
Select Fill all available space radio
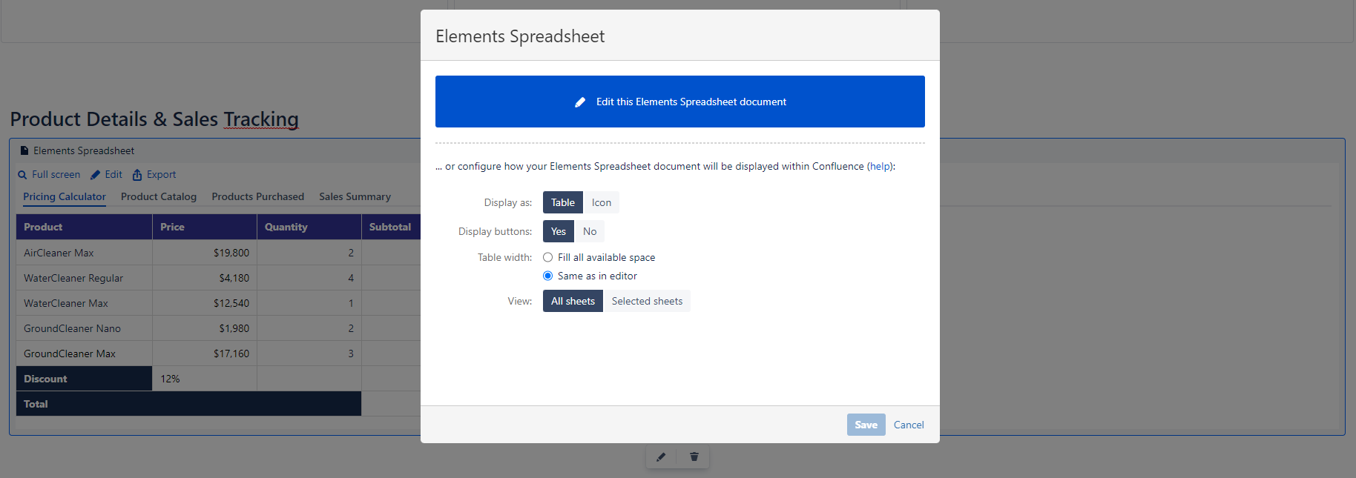(x=547, y=257)
